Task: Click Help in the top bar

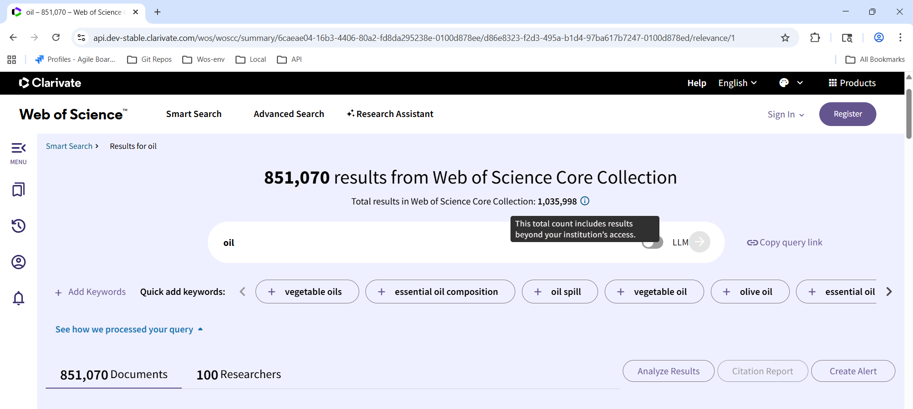Action: pos(697,83)
